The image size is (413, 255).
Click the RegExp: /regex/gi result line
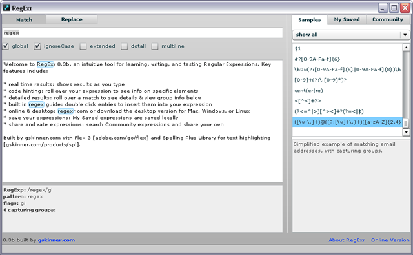[28, 190]
